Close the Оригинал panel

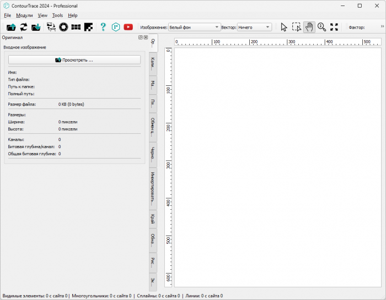(x=146, y=37)
